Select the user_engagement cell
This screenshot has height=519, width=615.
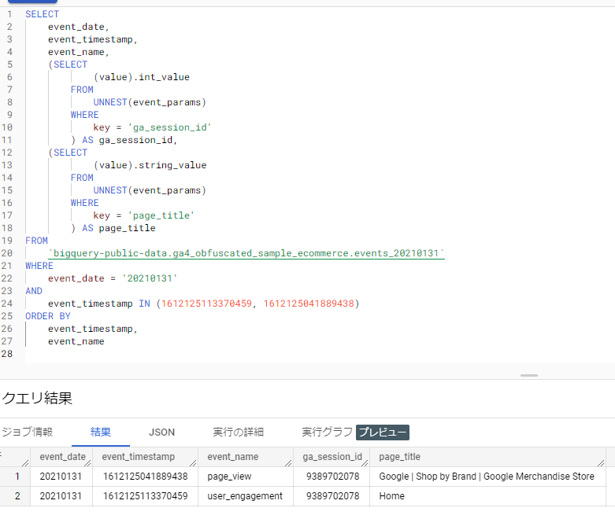tap(246, 496)
